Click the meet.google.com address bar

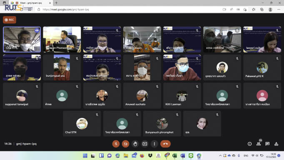pos(127,10)
